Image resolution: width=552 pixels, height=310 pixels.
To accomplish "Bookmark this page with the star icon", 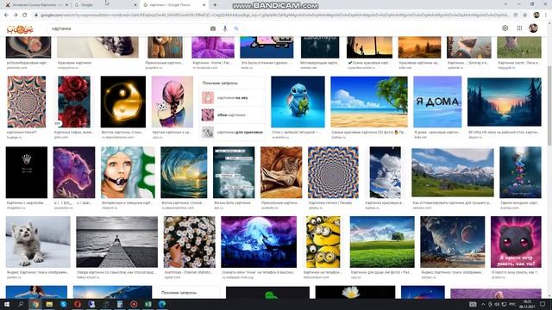I will [x=525, y=15].
